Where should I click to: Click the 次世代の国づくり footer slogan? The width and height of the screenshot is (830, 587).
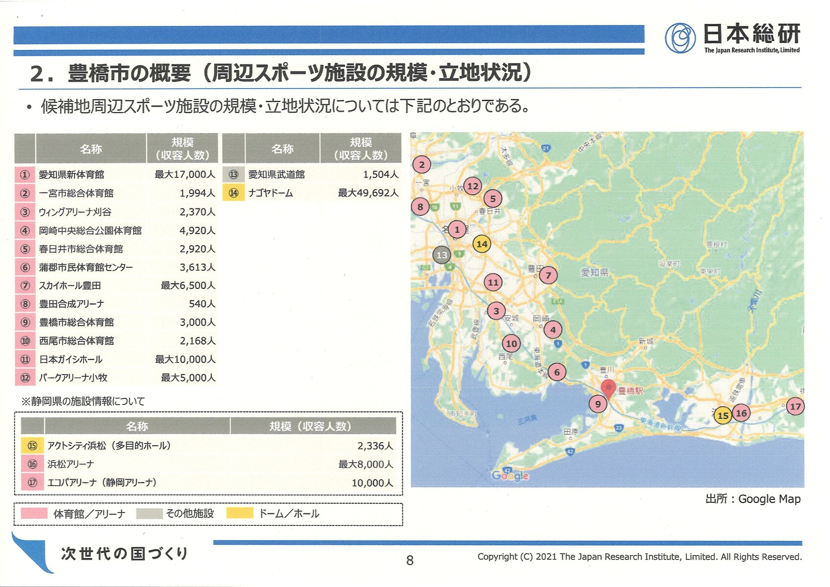tap(124, 554)
